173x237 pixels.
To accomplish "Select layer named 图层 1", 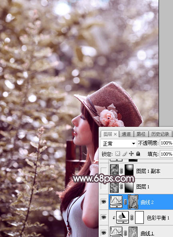I will (143, 187).
